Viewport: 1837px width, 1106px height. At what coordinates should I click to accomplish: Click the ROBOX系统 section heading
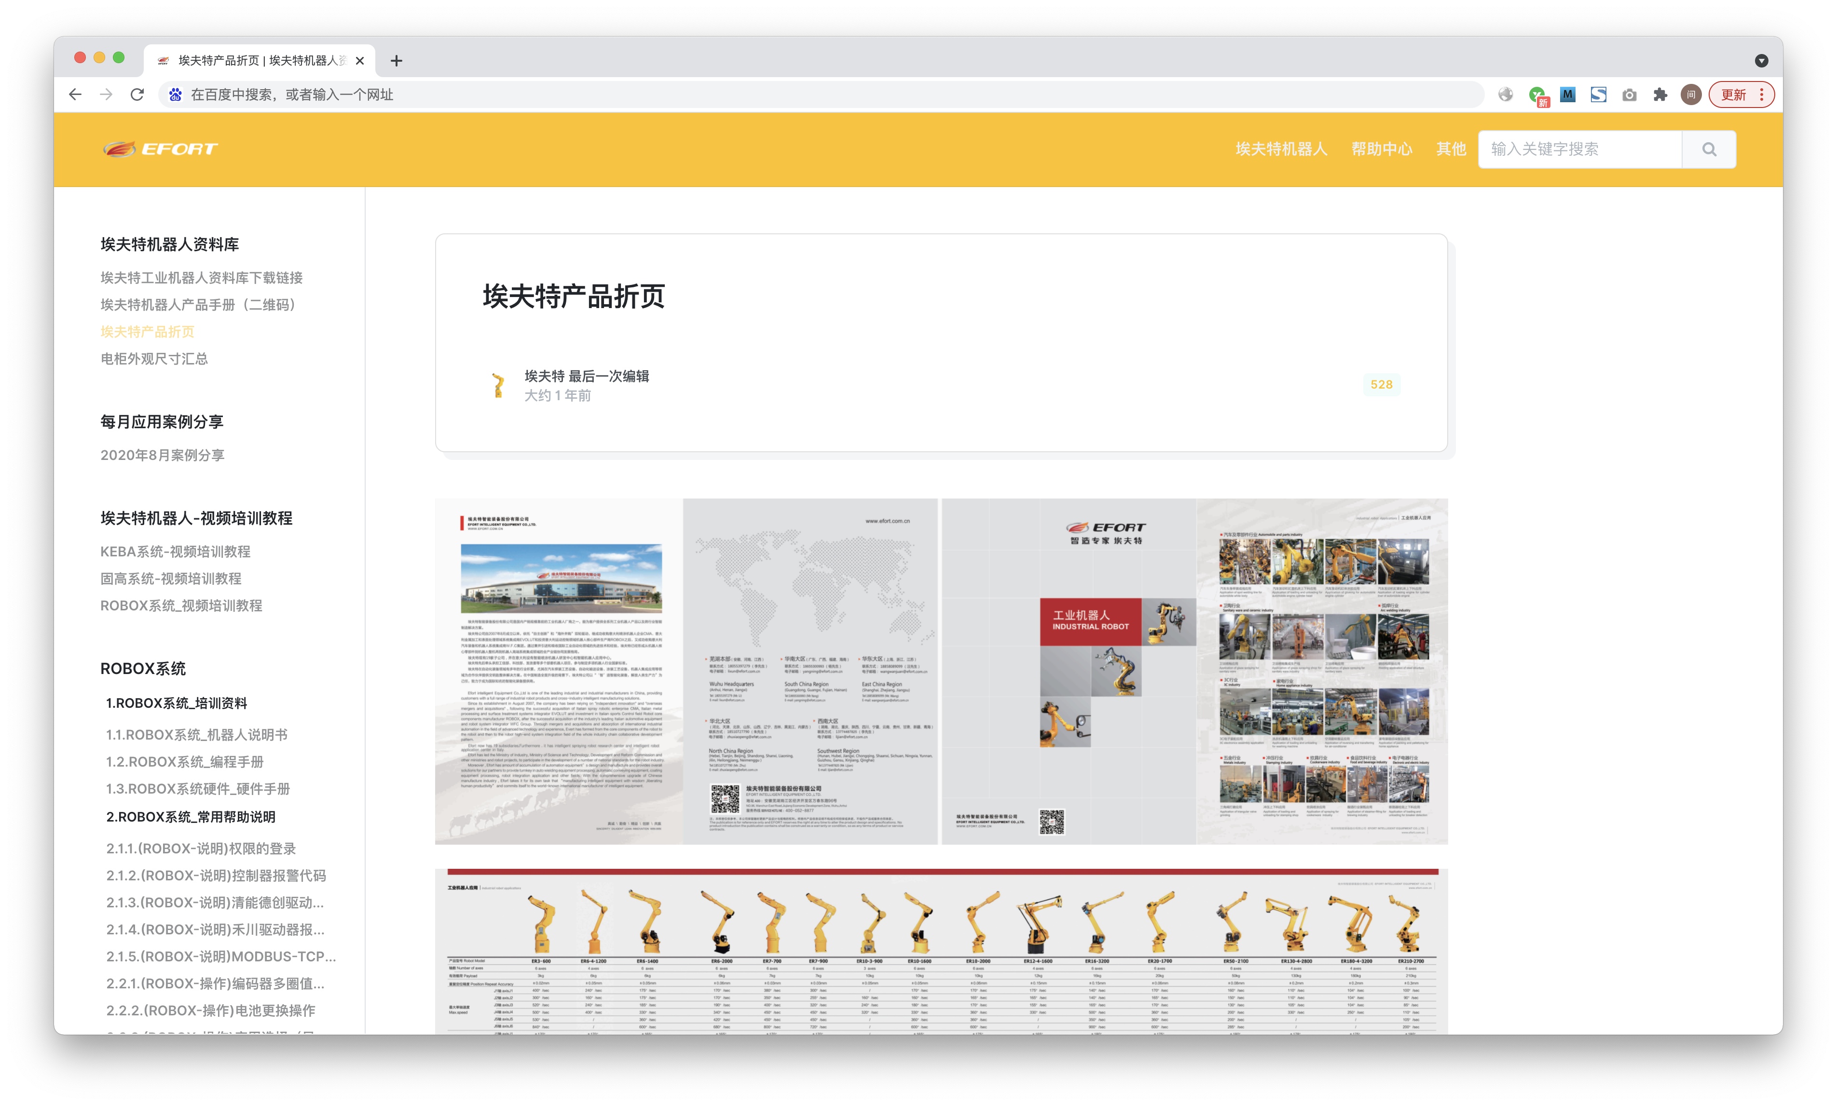tap(143, 669)
